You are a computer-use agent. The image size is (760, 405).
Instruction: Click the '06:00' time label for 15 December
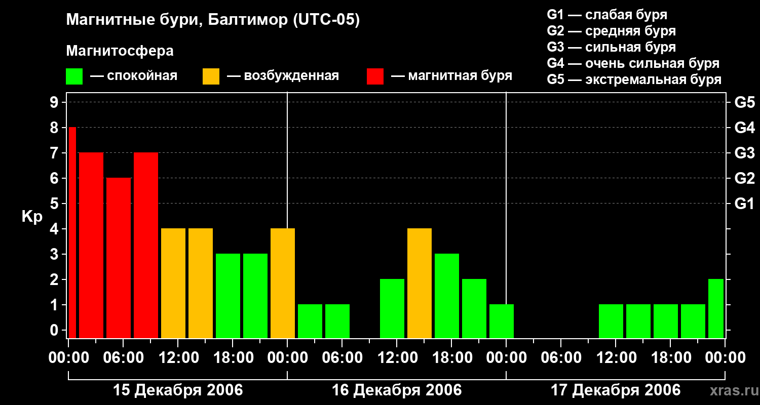[x=123, y=358]
